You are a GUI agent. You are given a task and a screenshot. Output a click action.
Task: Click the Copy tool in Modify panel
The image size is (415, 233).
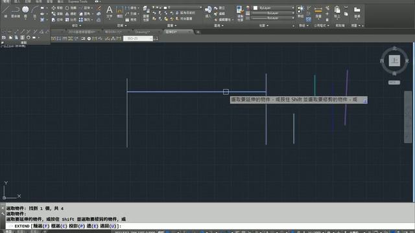pos(54,14)
